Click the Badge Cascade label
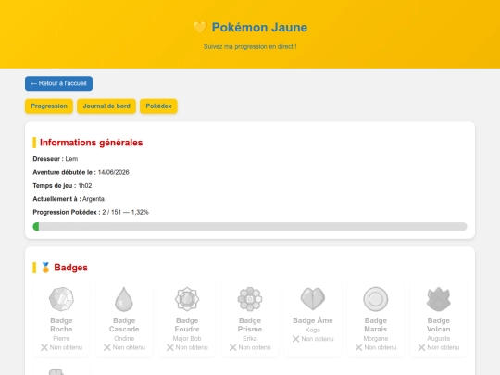 click(x=124, y=325)
